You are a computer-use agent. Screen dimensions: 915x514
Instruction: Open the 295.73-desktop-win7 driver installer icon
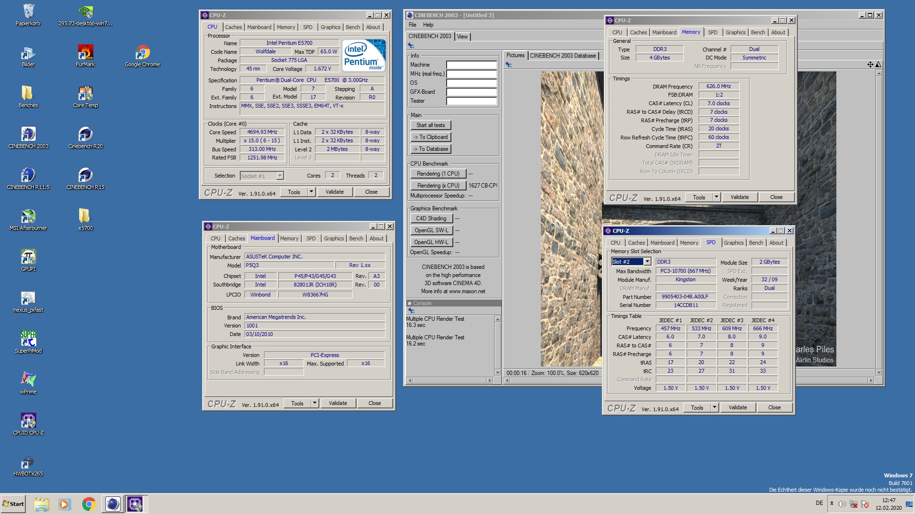click(85, 15)
